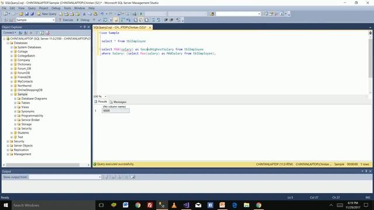Expand the Server Objects node
This screenshot has width=374, height=210.
pos(8,146)
